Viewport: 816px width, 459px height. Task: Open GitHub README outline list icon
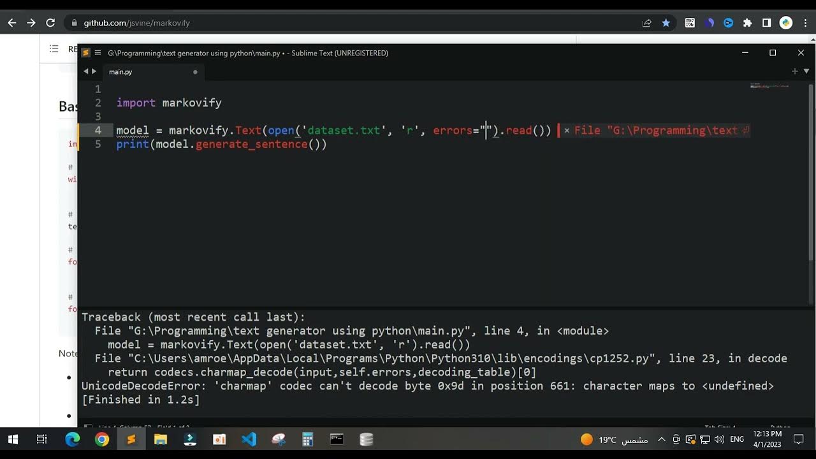(x=54, y=49)
